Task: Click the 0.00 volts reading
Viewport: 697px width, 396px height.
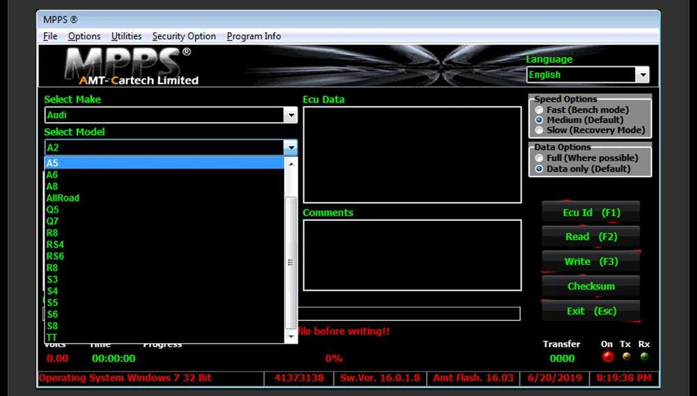Action: pos(57,358)
